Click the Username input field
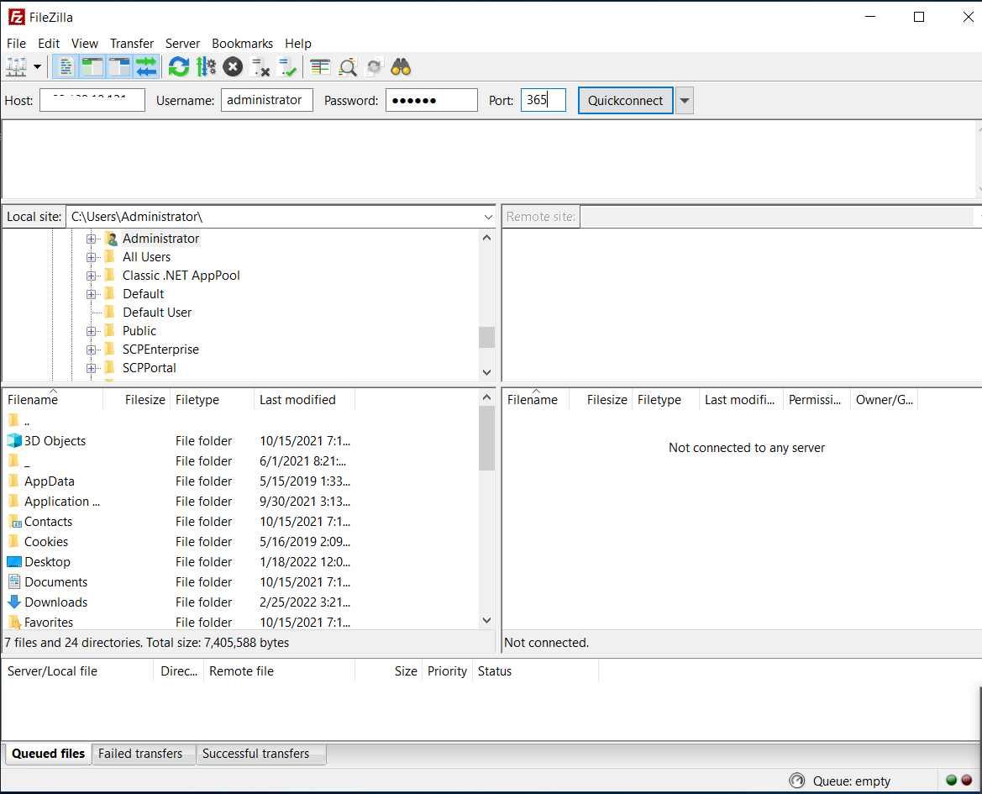The height and width of the screenshot is (794, 982). 267,100
